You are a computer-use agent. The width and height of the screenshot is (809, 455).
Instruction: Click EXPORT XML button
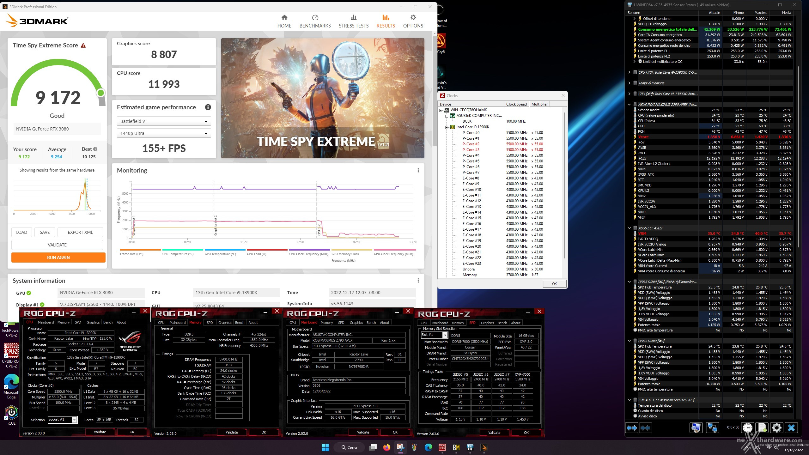tap(80, 232)
